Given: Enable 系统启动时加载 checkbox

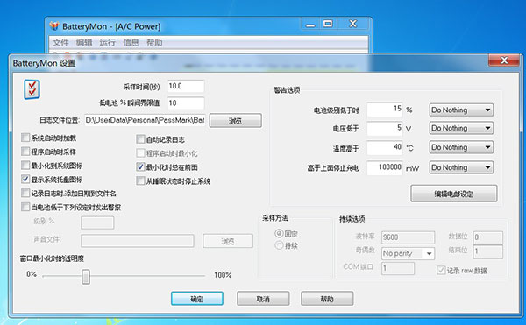Looking at the screenshot, I should (25, 138).
